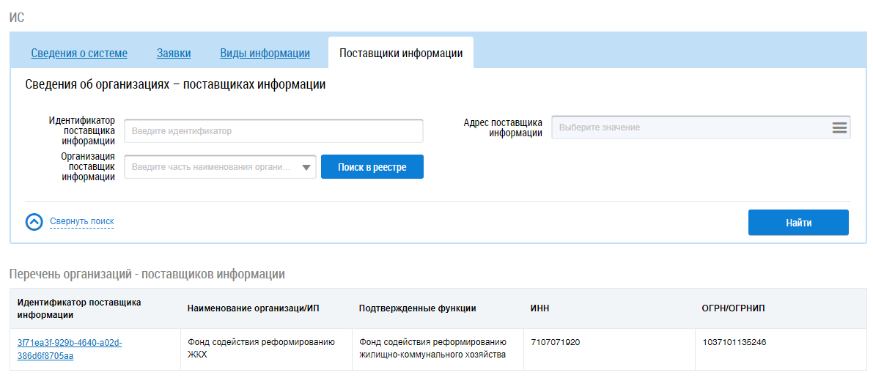Screen dimensions: 873x389
Task: Collapse search via Свернуть поиск link
Action: coord(81,221)
